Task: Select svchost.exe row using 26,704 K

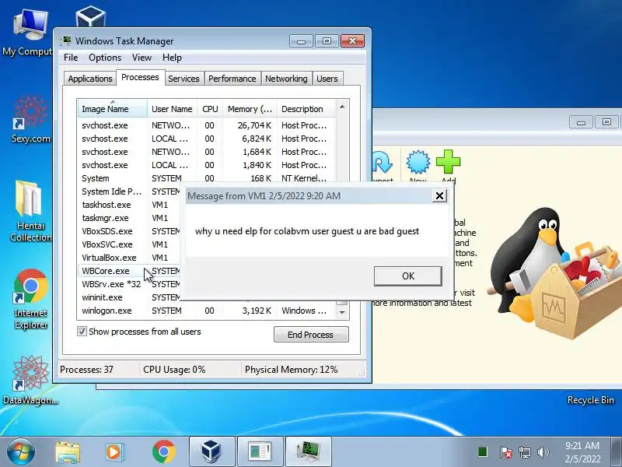Action: 206,125
